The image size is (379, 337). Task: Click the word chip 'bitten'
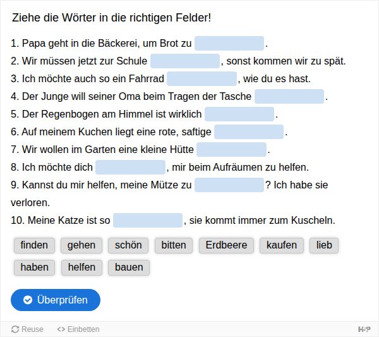tap(174, 245)
